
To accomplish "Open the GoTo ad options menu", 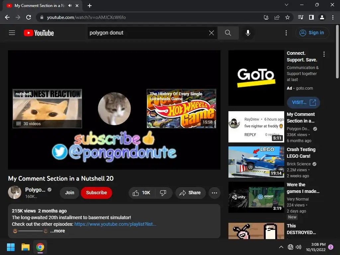I will [324, 54].
